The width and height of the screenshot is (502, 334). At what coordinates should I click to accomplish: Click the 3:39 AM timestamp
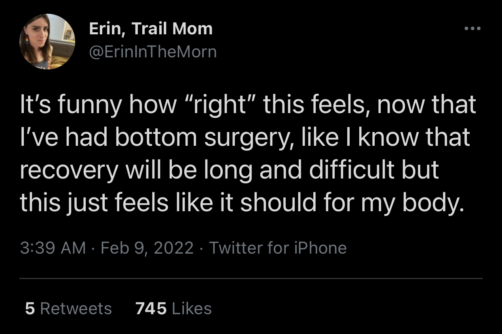click(x=53, y=248)
